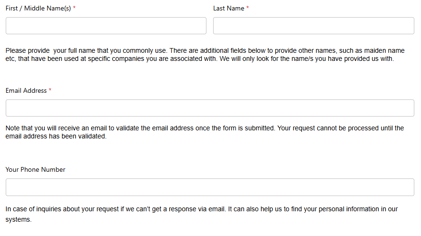Click the "Email Address" label text
Viewport: 421px width, 236px height.
[x=26, y=90]
